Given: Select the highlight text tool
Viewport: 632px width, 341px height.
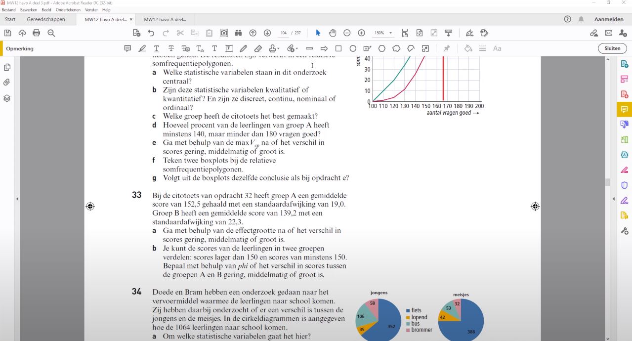Looking at the screenshot, I should coord(142,48).
